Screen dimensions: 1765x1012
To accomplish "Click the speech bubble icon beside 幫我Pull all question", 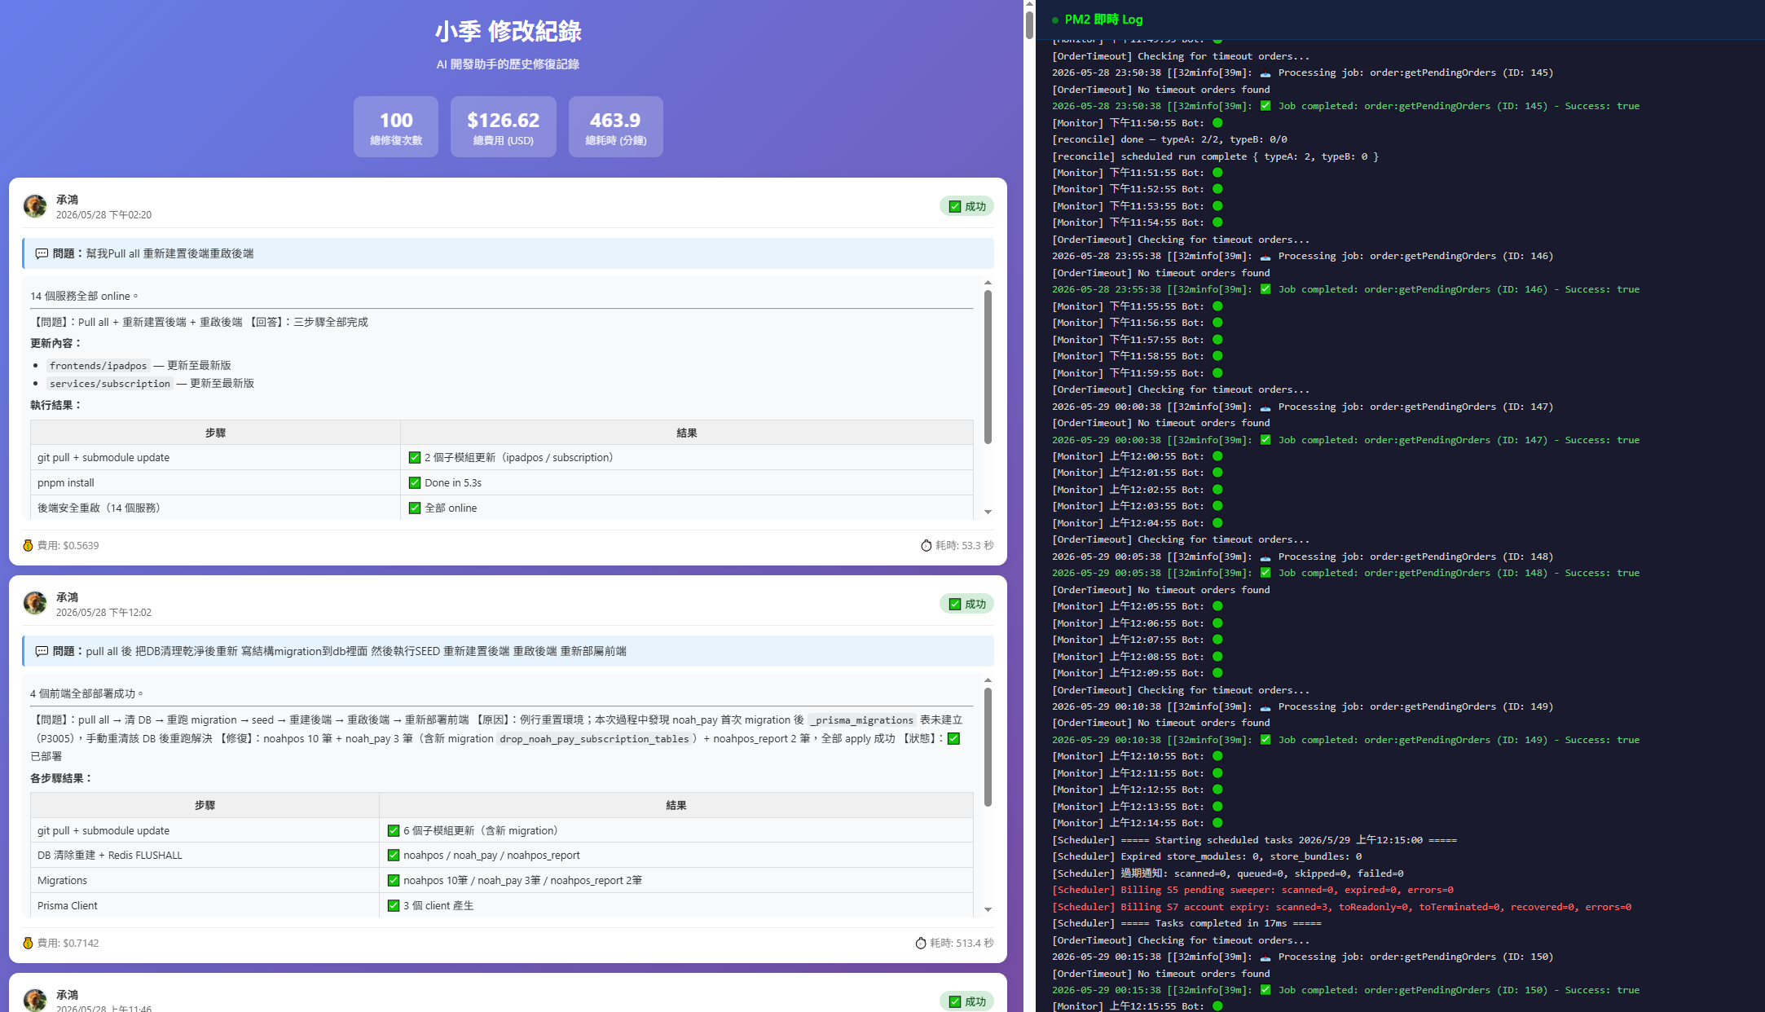I will 42,253.
